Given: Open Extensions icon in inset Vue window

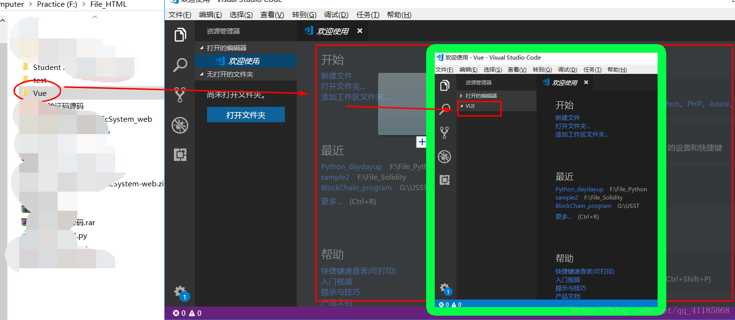Looking at the screenshot, I should [444, 180].
